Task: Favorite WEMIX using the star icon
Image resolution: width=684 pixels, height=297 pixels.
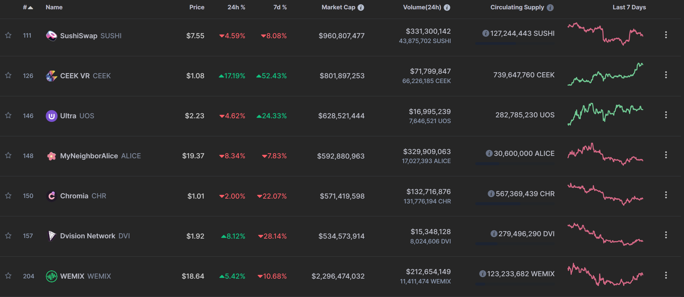Action: pyautogui.click(x=8, y=276)
